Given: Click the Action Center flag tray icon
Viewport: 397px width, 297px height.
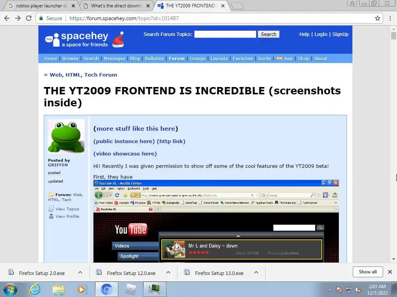Looking at the screenshot, I should click(x=339, y=290).
